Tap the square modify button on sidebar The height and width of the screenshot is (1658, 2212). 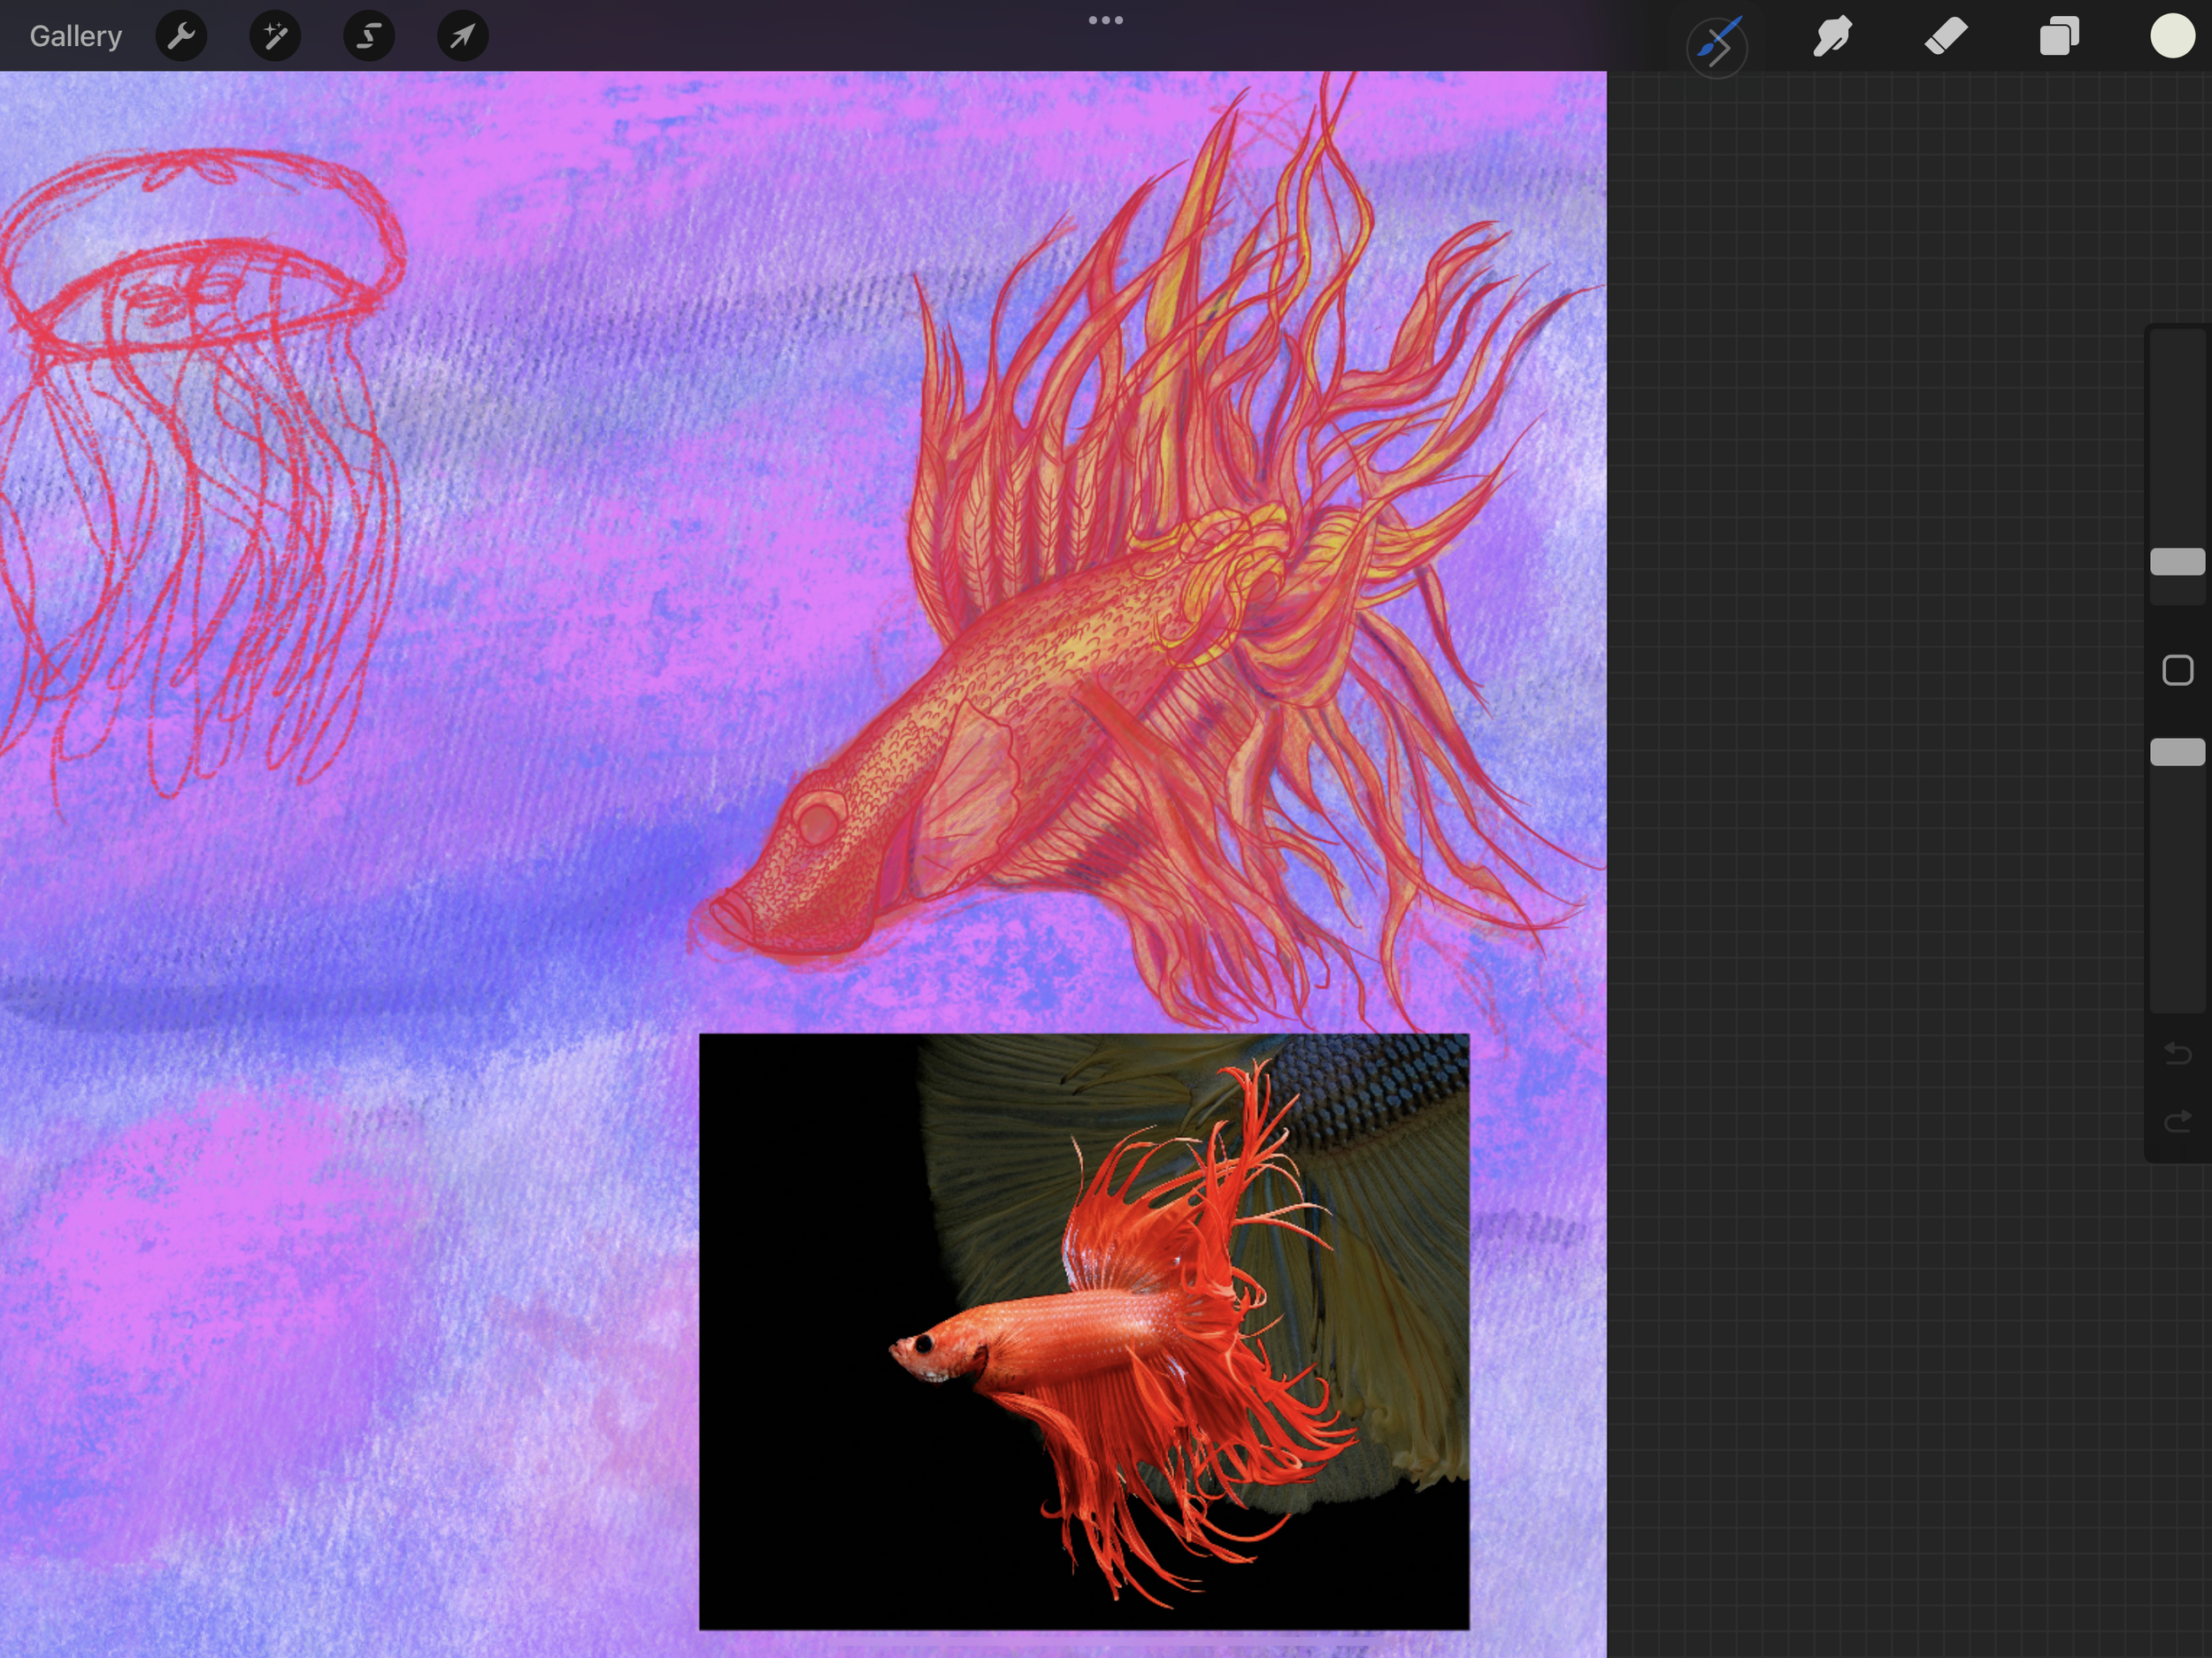2177,670
